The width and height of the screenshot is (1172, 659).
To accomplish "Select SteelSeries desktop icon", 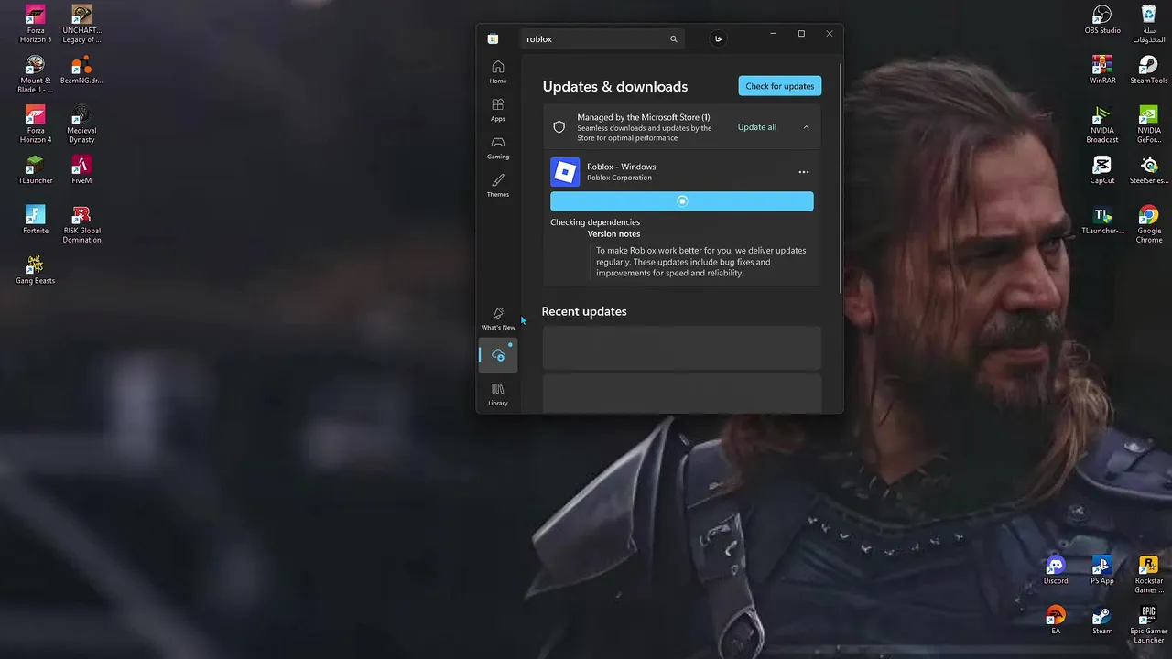I will [1149, 170].
